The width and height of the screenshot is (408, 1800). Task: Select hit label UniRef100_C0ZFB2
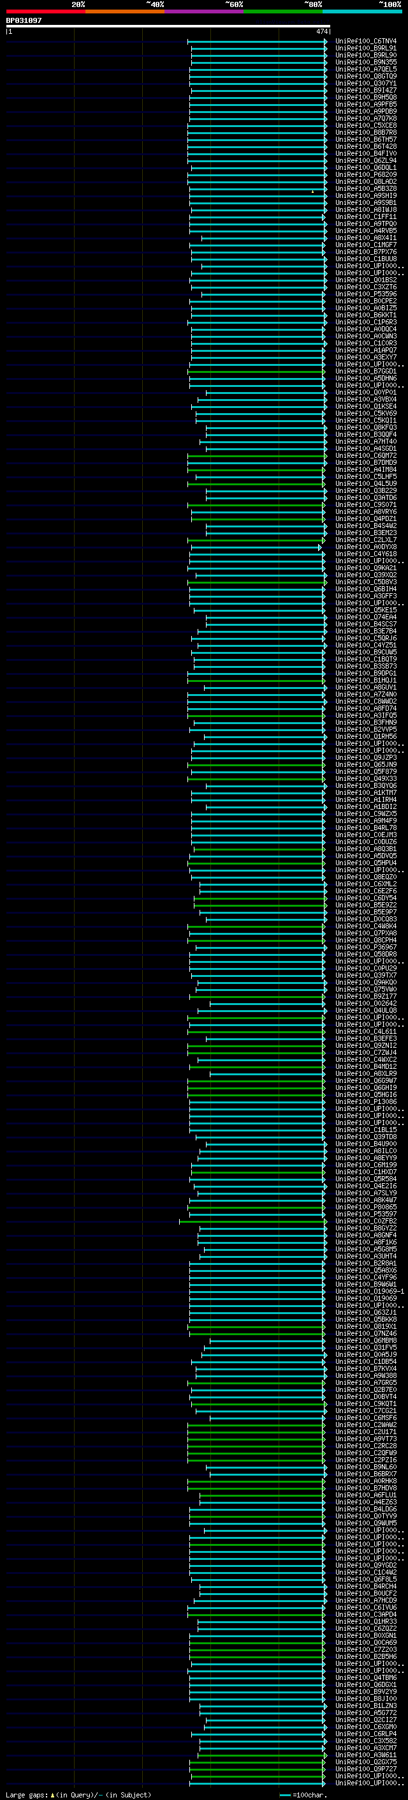tap(366, 1221)
